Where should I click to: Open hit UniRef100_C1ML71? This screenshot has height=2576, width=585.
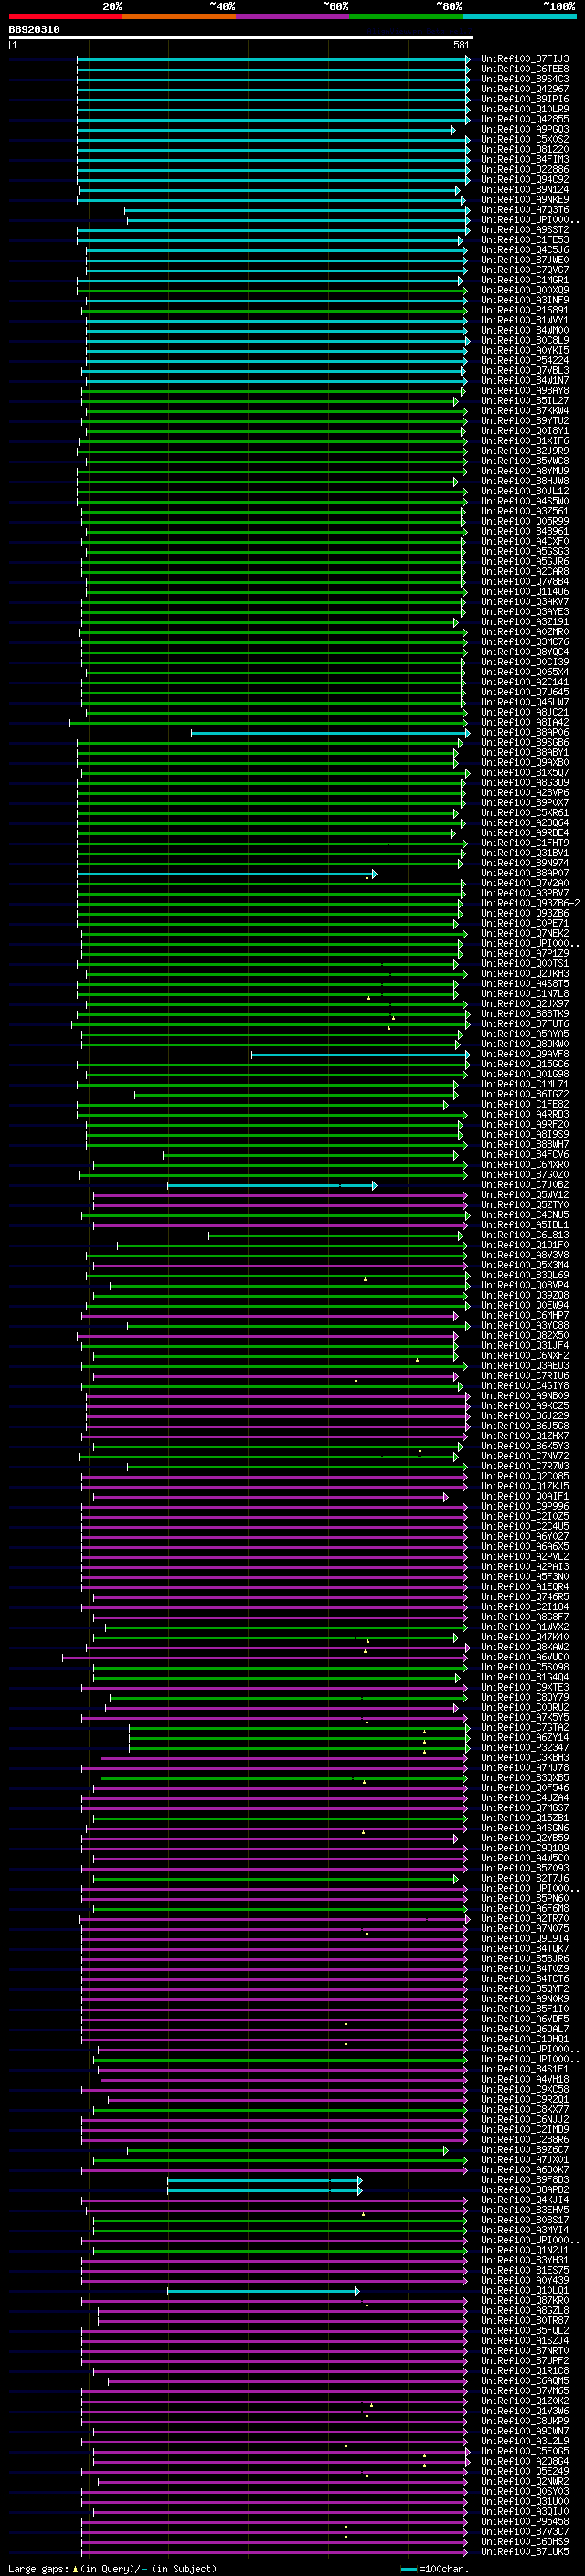point(525,1084)
